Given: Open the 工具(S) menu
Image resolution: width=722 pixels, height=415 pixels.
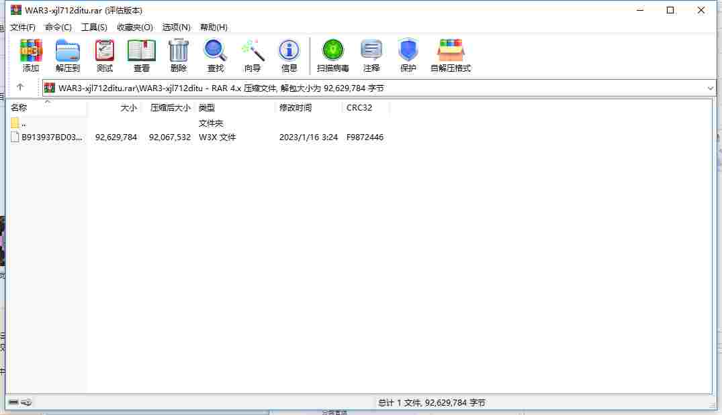Looking at the screenshot, I should (95, 27).
